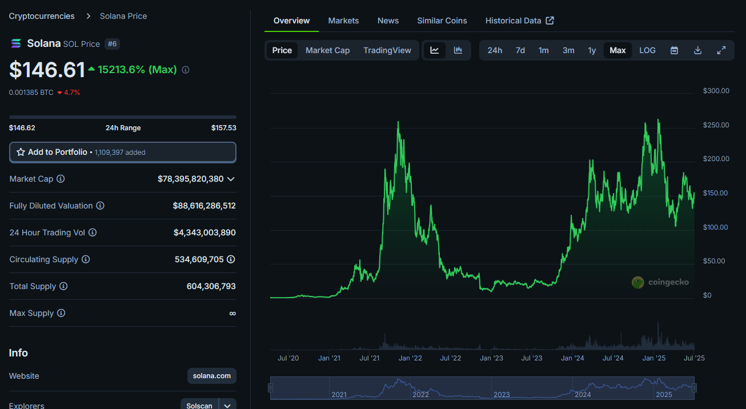Open the Total Supply info icon
The height and width of the screenshot is (409, 746).
click(63, 286)
